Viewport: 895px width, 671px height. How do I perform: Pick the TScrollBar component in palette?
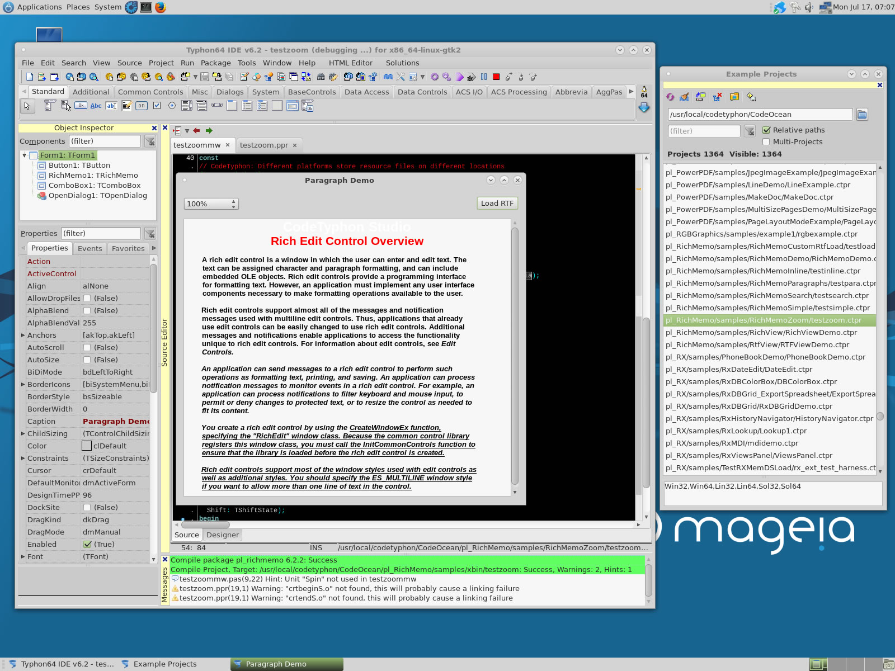coord(217,105)
